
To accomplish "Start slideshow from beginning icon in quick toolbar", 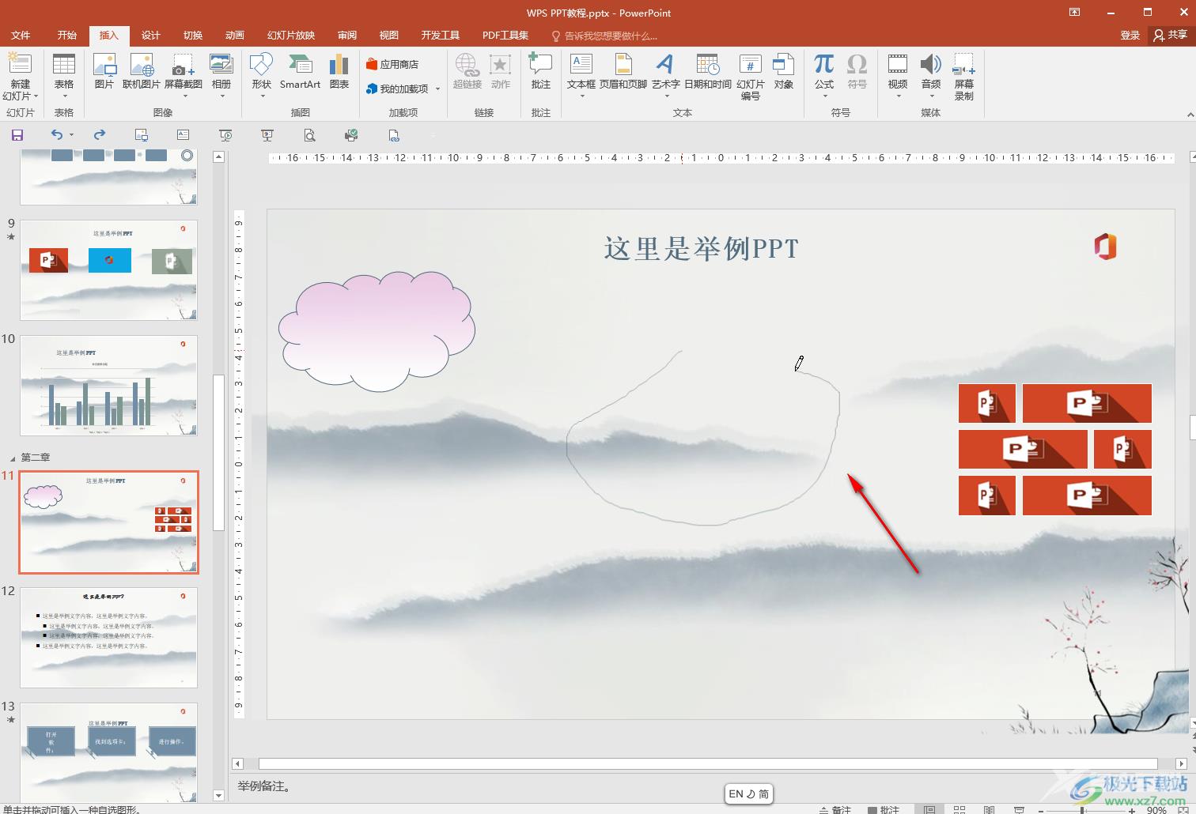I will pyautogui.click(x=225, y=135).
